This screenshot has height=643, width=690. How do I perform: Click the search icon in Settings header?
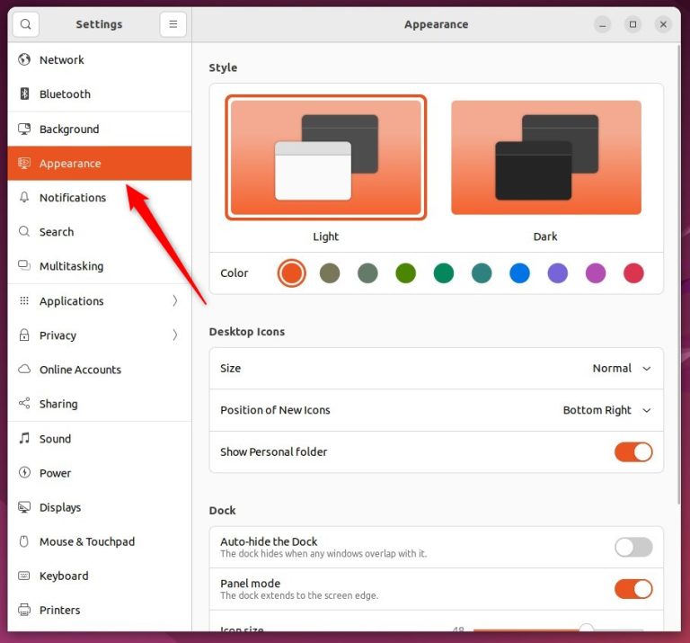point(25,24)
